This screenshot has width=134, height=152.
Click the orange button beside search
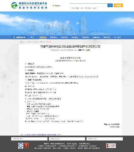118,5
